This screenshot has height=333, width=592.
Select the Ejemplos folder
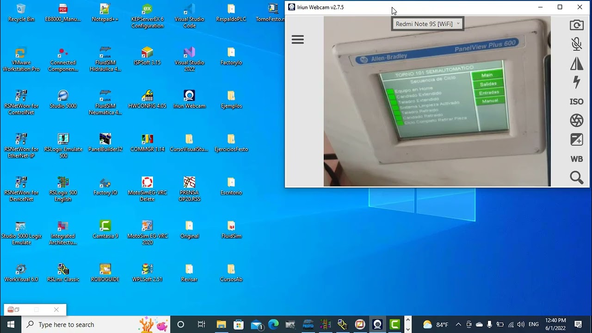pos(231,99)
